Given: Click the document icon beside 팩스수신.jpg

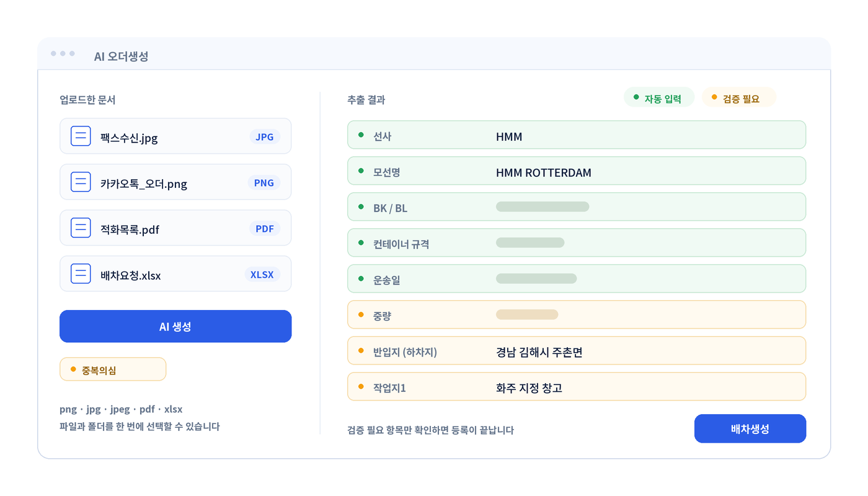Looking at the screenshot, I should 81,136.
